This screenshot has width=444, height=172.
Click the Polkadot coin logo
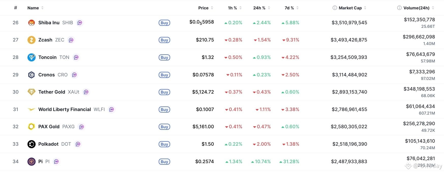coord(31,144)
